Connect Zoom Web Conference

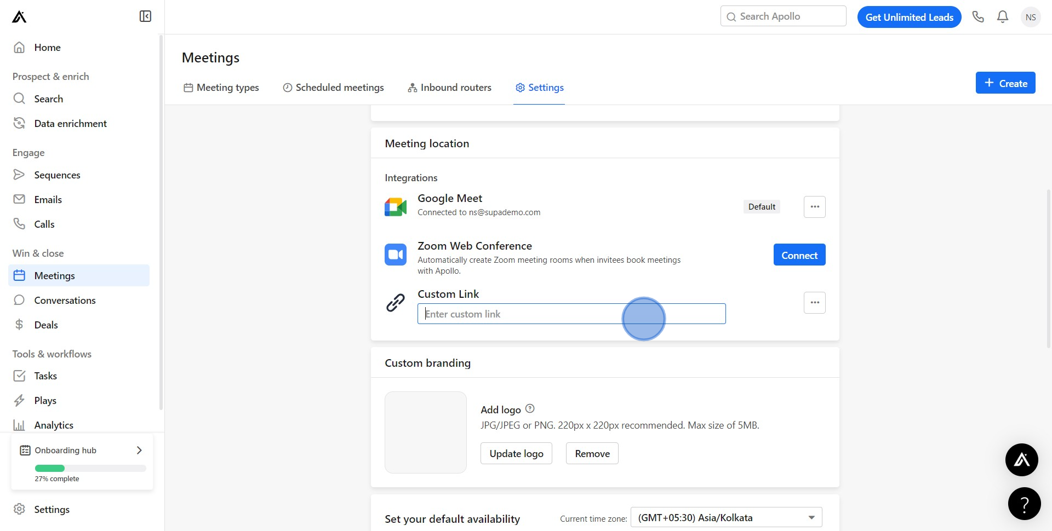click(799, 255)
